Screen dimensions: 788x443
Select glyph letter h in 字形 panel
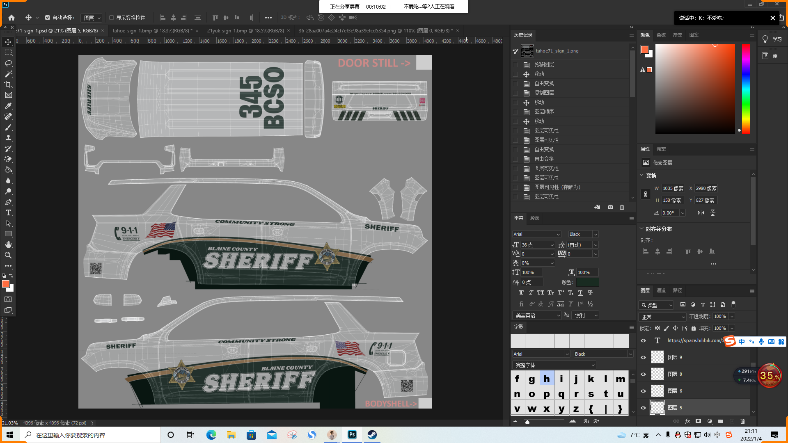[x=547, y=379]
